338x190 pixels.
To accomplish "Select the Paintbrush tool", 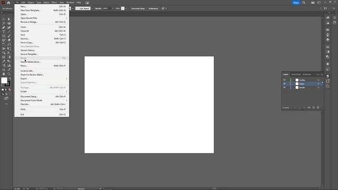I will [x=9, y=36].
